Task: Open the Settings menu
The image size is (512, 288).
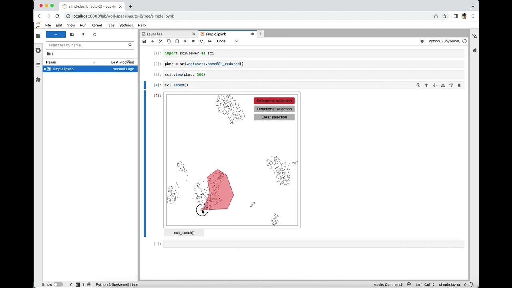Action: pyautogui.click(x=126, y=25)
